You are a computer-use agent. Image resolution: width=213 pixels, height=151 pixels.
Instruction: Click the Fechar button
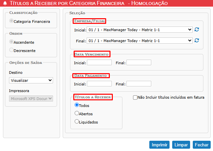click(x=201, y=145)
